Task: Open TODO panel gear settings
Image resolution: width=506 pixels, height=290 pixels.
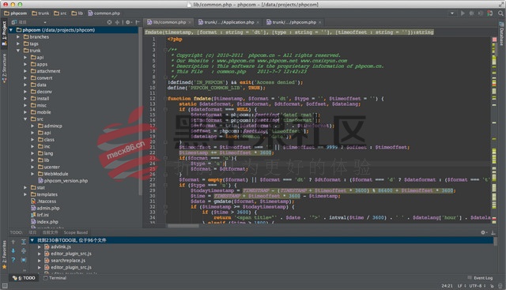Action: 483,232
